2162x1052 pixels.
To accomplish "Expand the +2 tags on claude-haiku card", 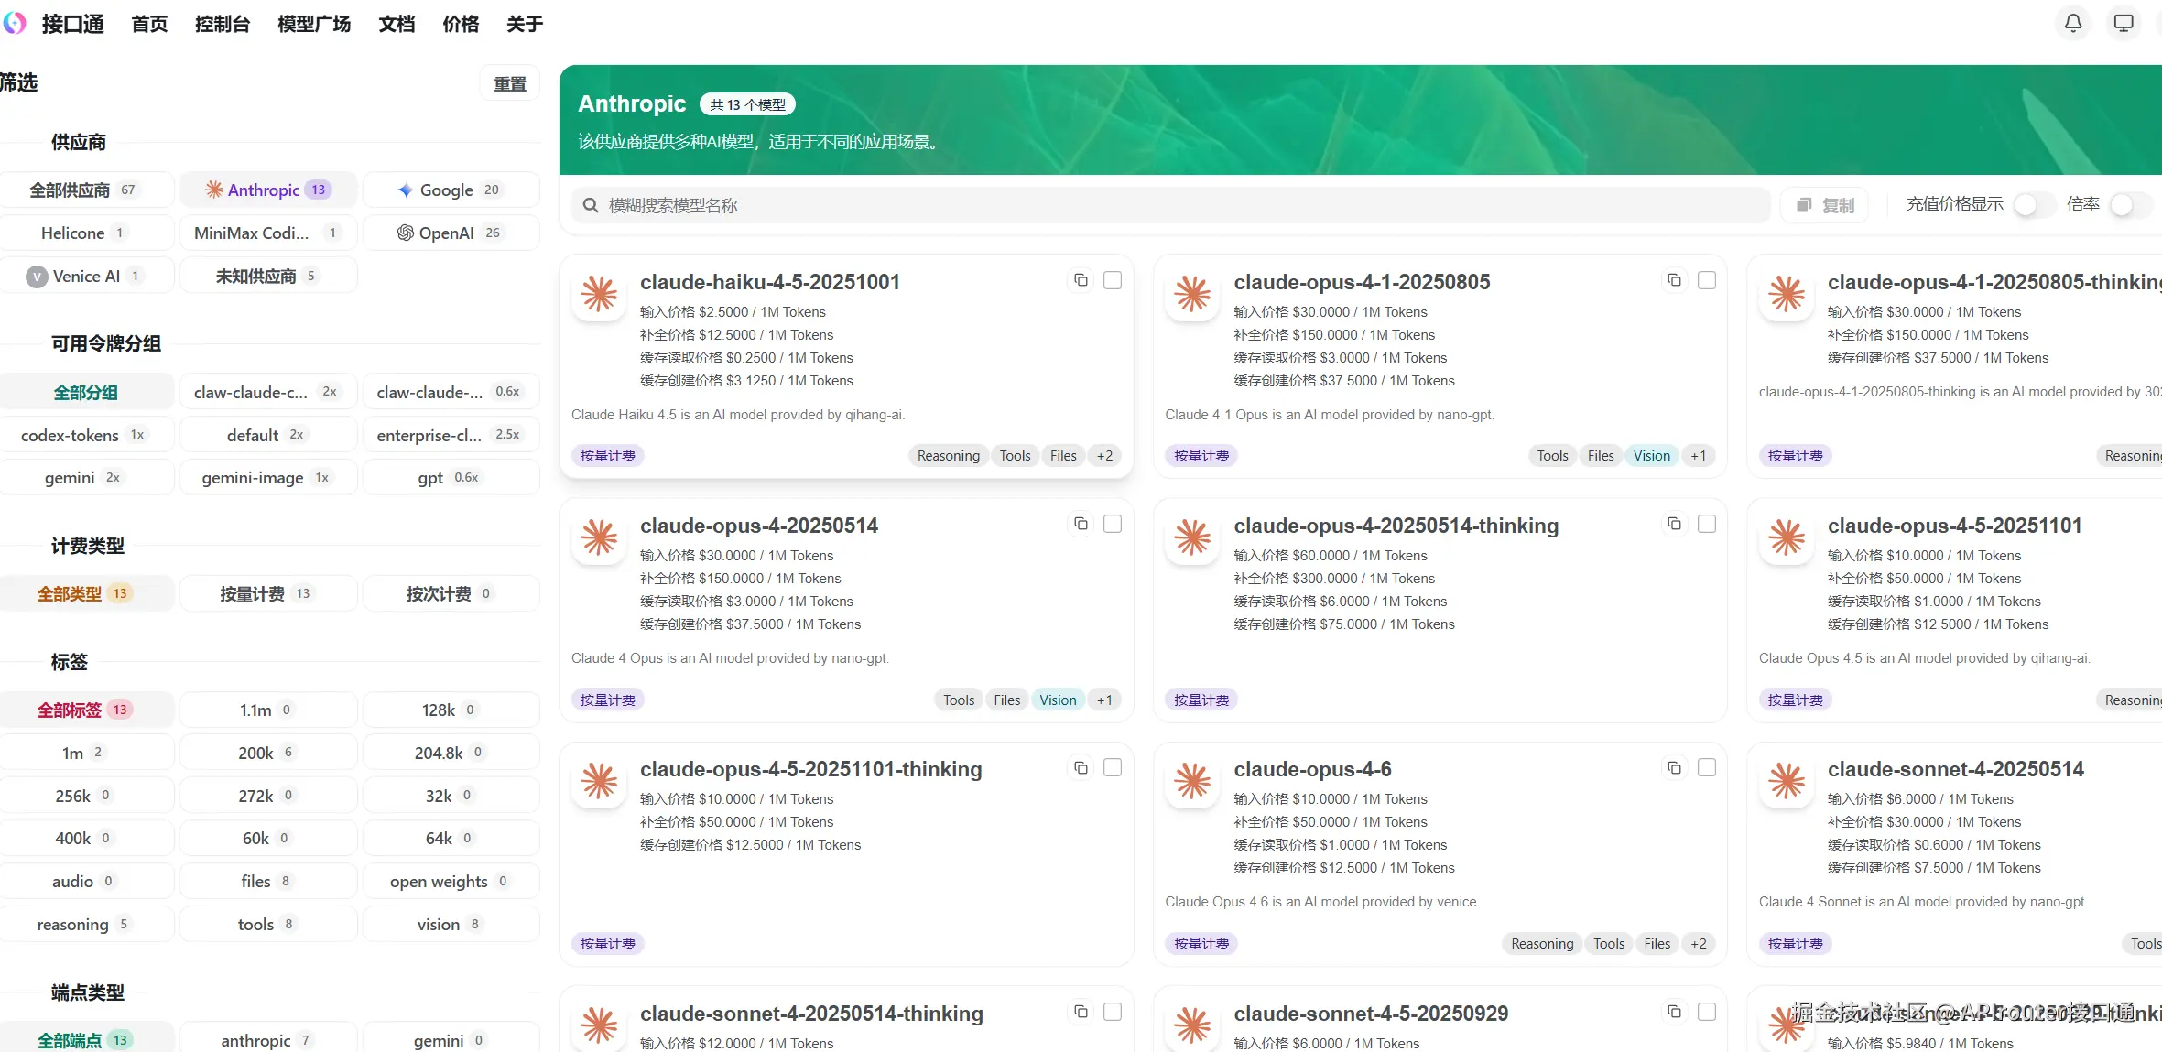I will 1105,456.
